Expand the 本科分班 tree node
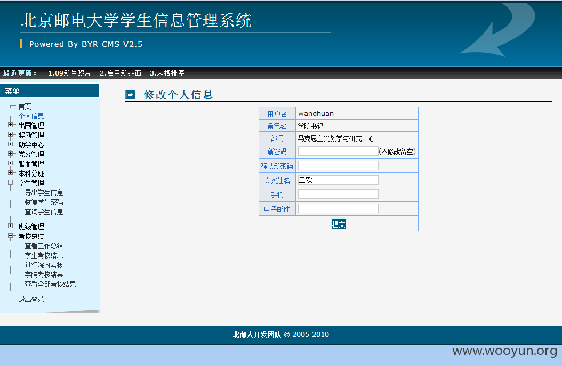 coord(10,173)
